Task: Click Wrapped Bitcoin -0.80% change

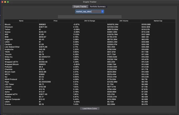Action: [x=76, y=64]
